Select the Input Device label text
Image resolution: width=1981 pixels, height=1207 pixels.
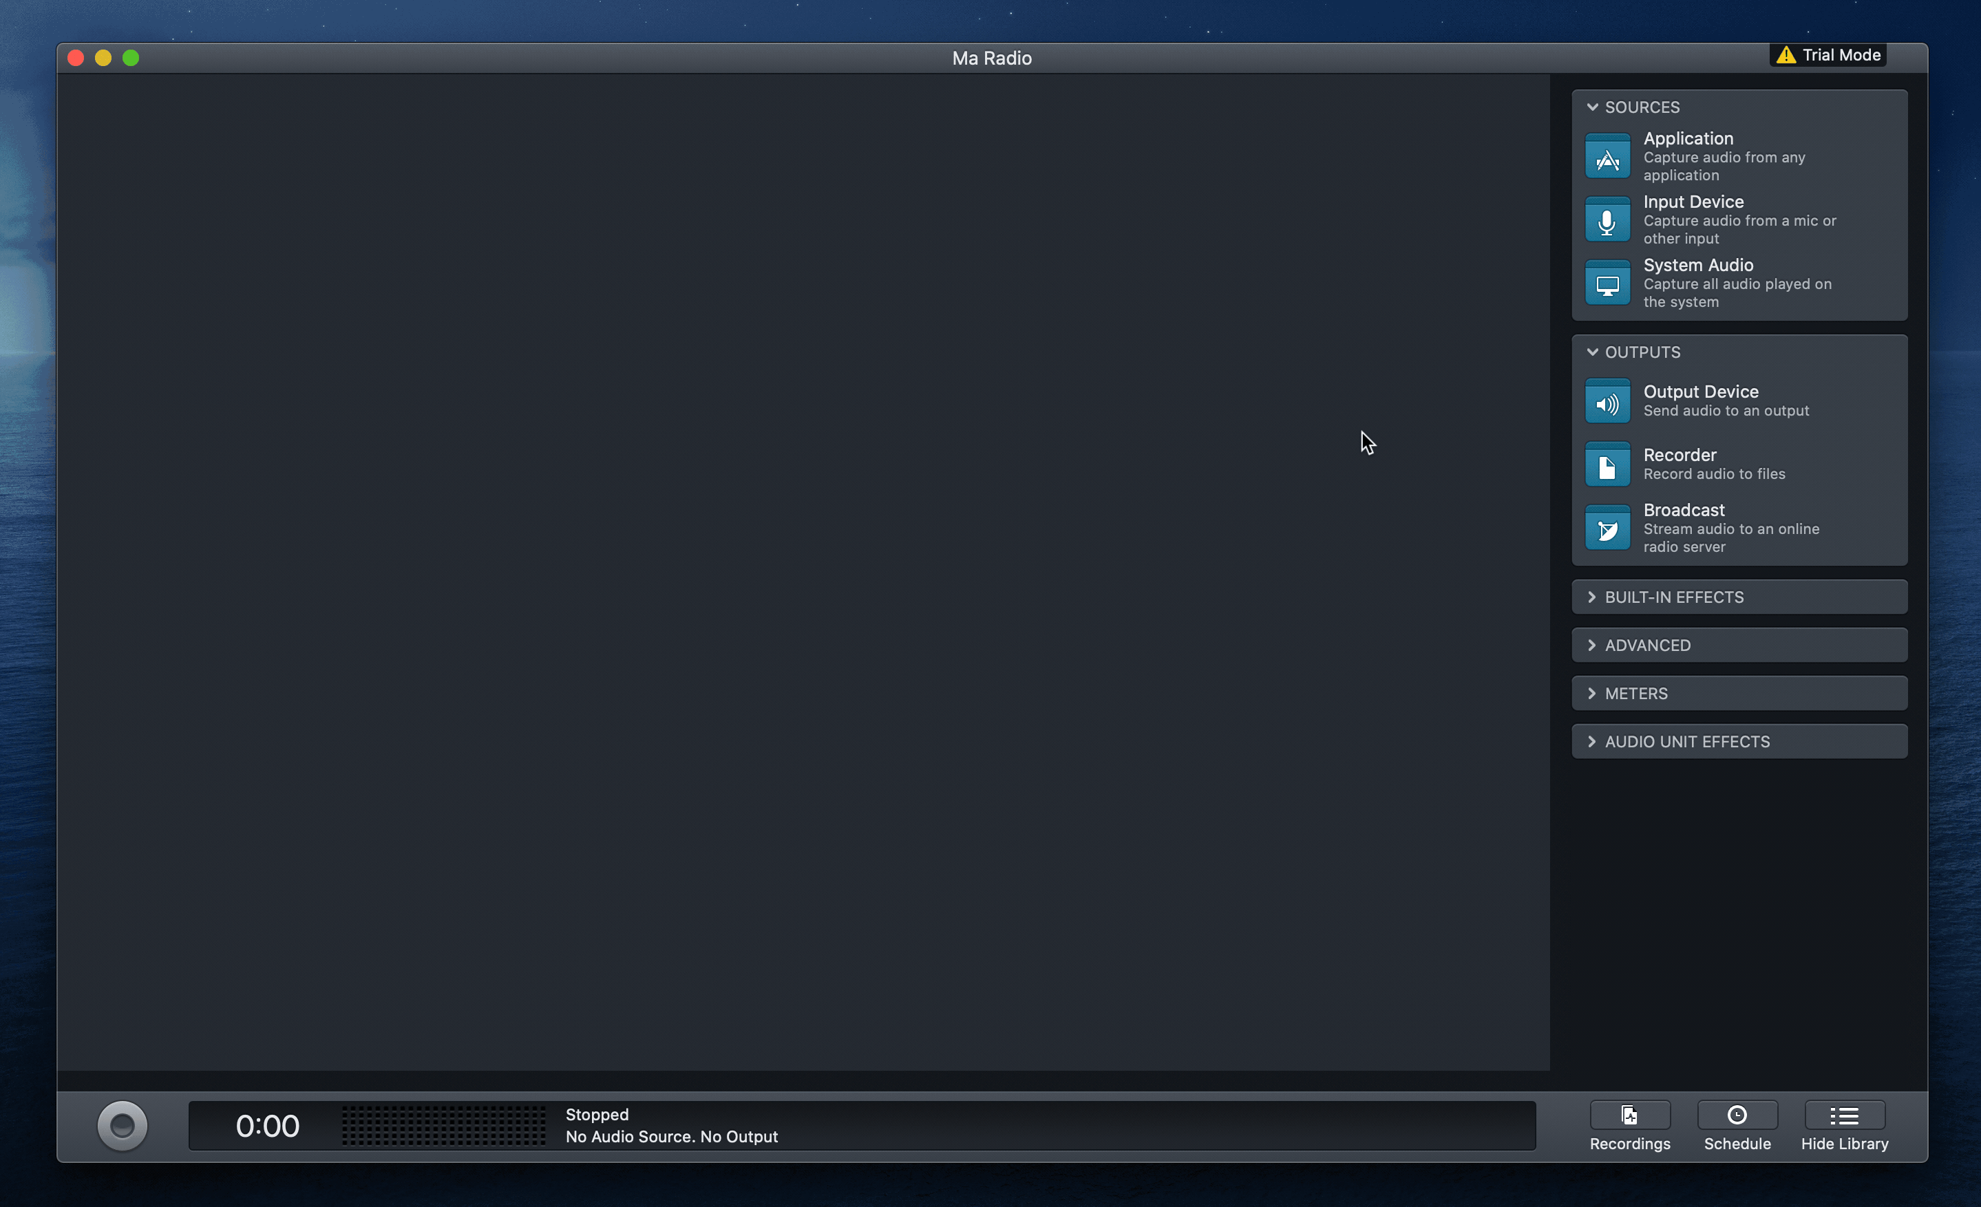pyautogui.click(x=1693, y=202)
